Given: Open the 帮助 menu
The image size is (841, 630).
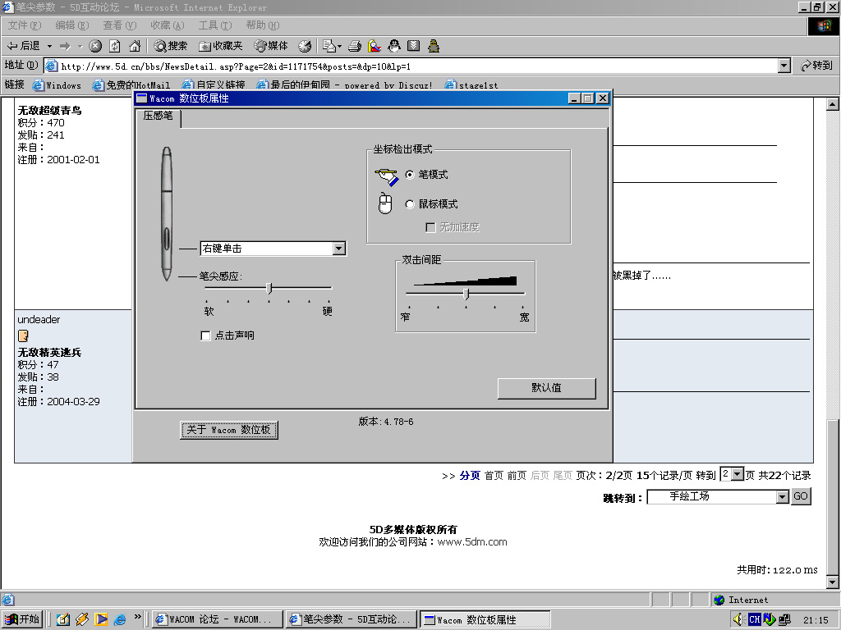Looking at the screenshot, I should click(263, 25).
